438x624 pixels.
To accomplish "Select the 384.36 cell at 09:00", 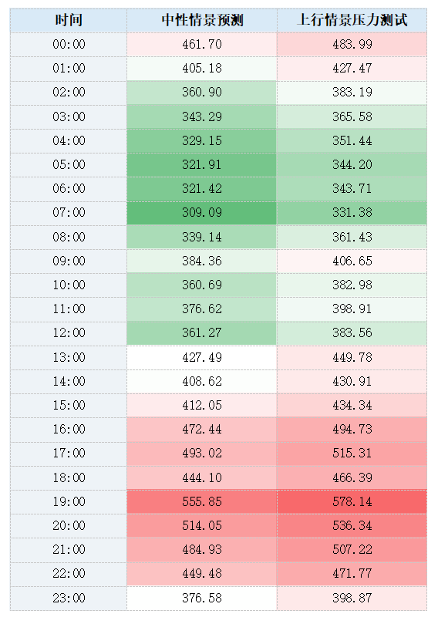I will coord(202,261).
